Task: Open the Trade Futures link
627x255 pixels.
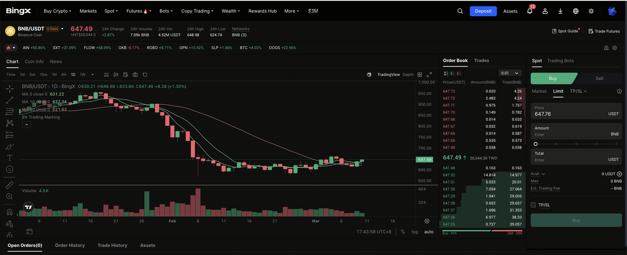Action: click(604, 31)
